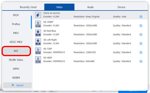Click the search magnifier icon

pyautogui.click(x=13, y=85)
